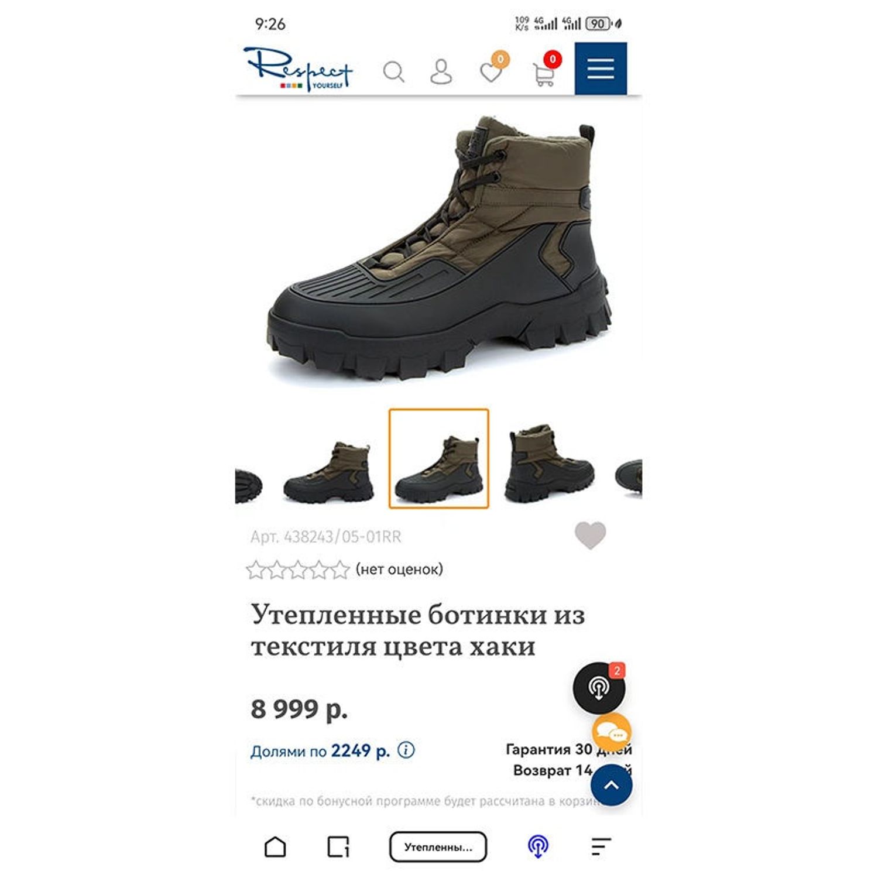Viewport: 878px width, 878px height.
Task: Rate the product using the star rating
Action: 297,570
